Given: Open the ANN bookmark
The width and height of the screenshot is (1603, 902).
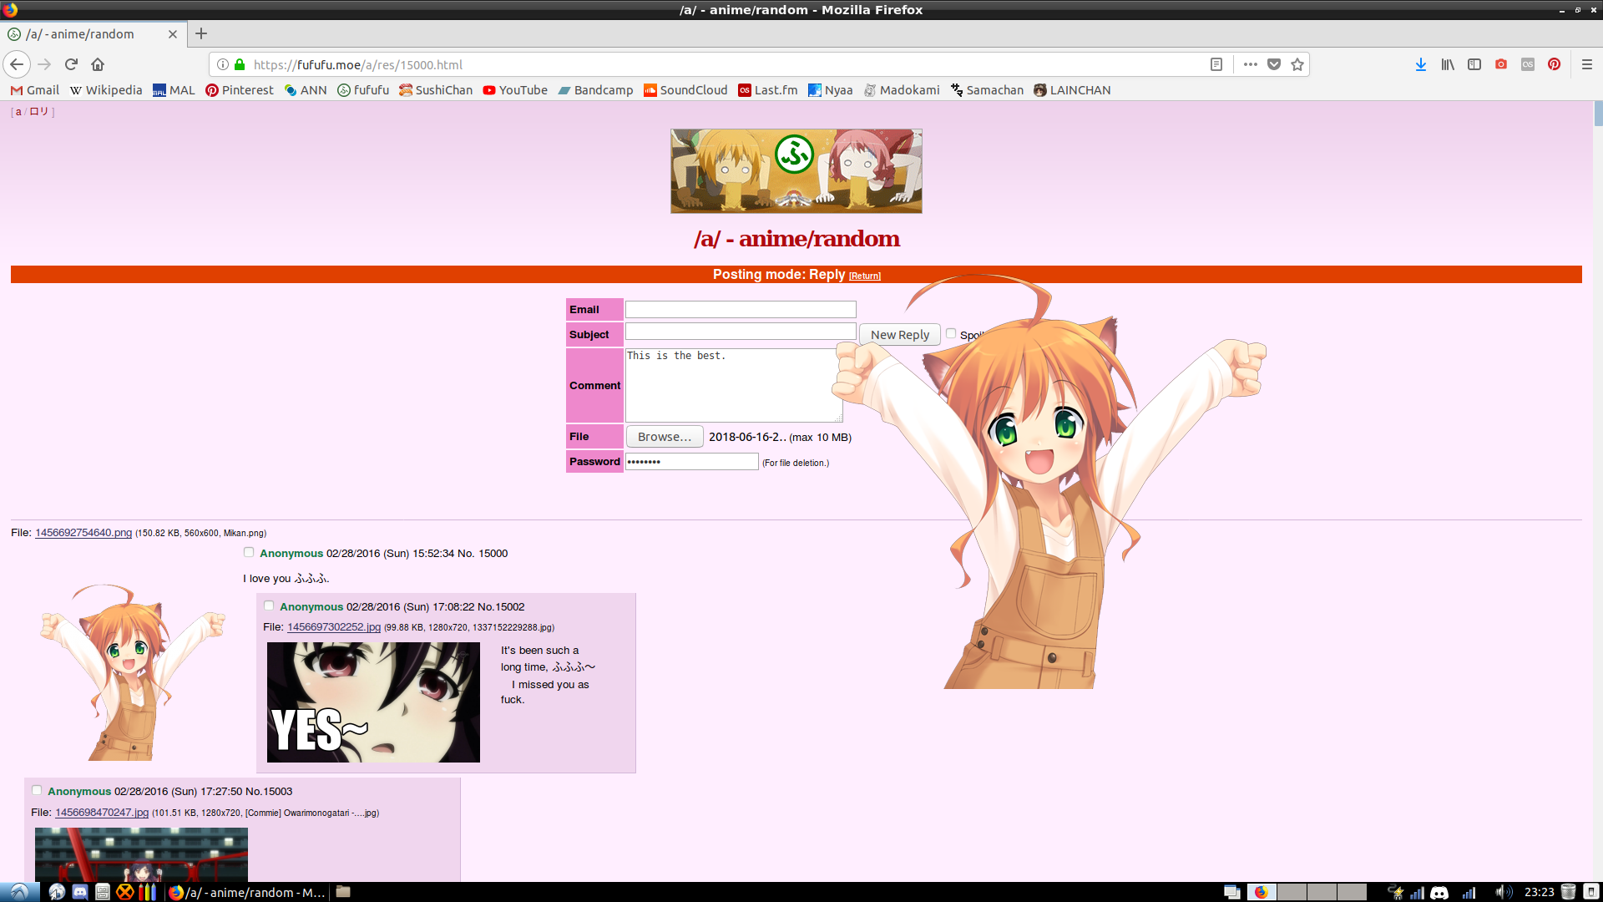Looking at the screenshot, I should 306,90.
